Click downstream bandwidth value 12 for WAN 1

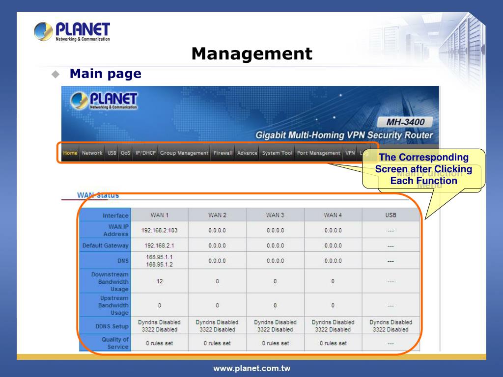pyautogui.click(x=160, y=281)
